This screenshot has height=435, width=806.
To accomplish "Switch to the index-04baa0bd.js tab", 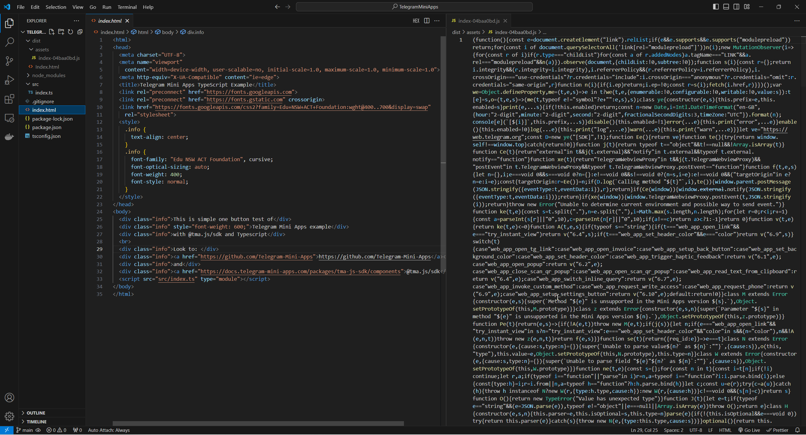I will click(x=478, y=21).
